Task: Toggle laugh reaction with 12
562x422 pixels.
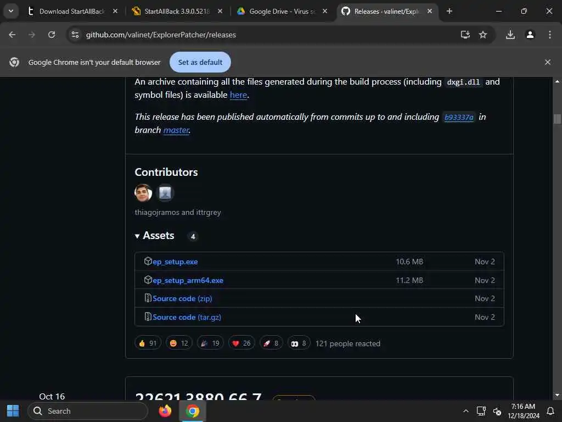Action: [179, 343]
